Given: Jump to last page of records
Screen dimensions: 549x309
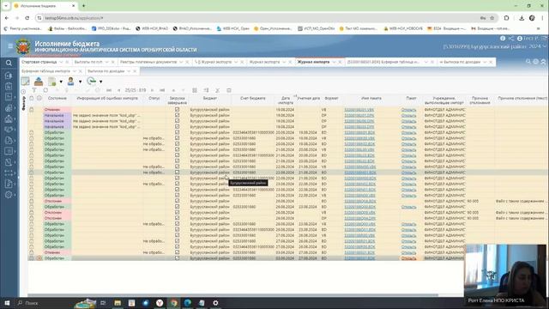Looking at the screenshot, I should tap(162, 90).
